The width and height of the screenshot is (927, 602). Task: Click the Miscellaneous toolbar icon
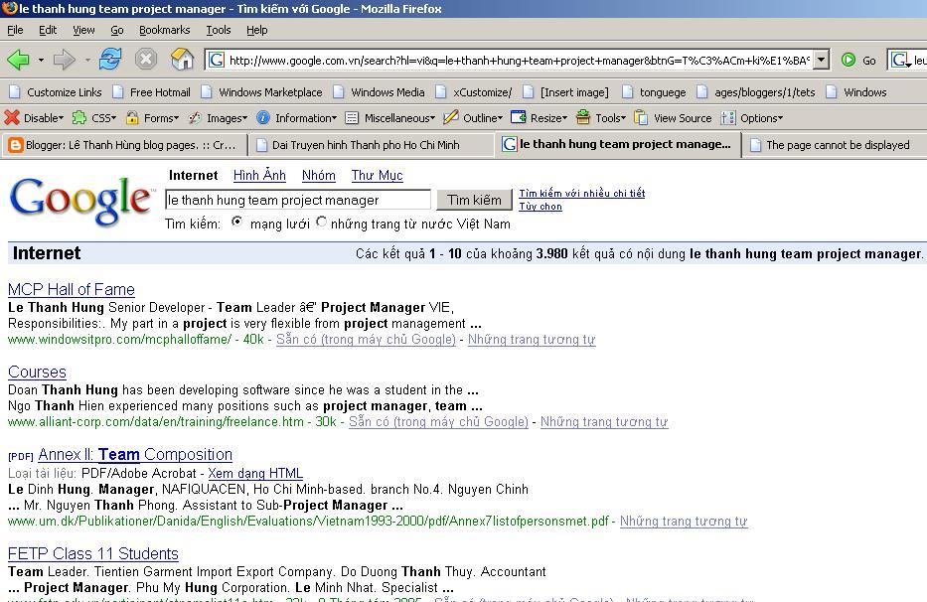[x=352, y=118]
